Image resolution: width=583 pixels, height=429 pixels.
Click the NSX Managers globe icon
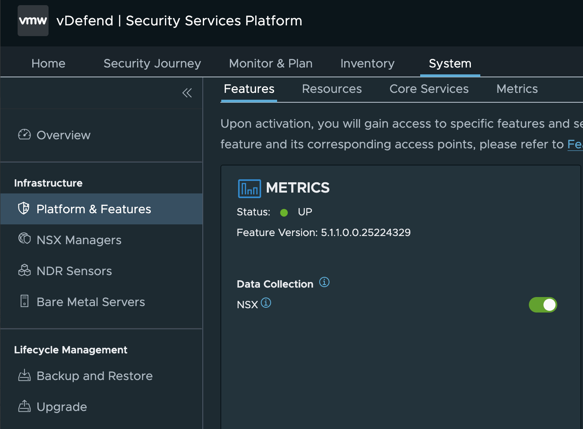[x=24, y=239]
